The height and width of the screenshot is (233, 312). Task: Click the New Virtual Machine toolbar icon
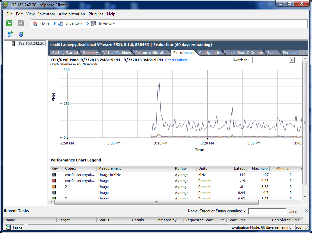point(10,34)
